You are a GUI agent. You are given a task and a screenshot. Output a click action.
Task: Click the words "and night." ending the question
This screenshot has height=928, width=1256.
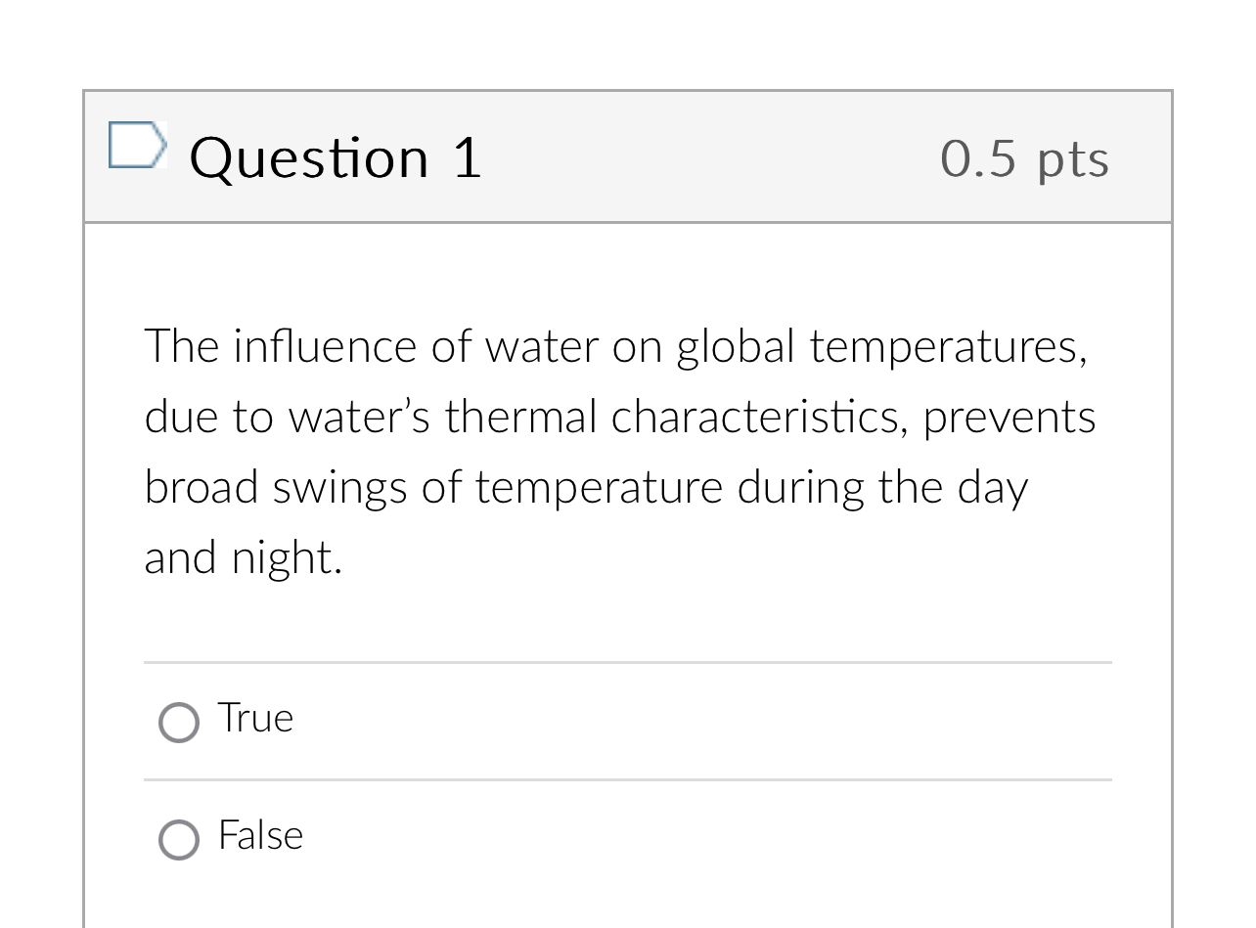pos(244,558)
